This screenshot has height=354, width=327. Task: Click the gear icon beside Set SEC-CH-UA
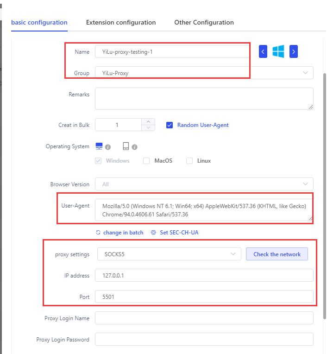tap(153, 233)
